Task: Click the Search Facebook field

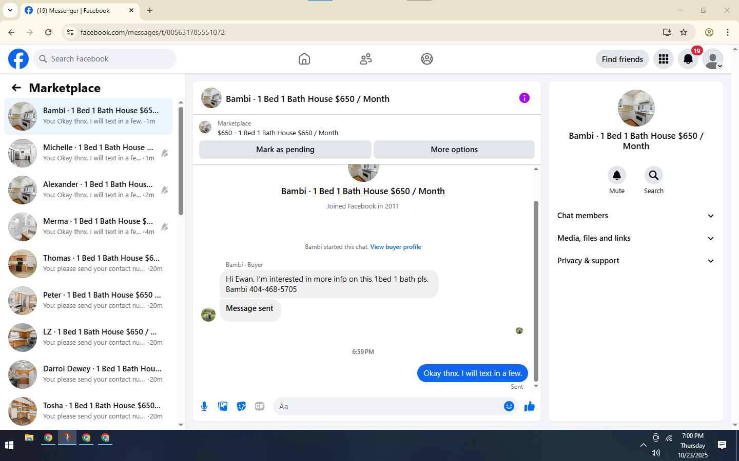Action: tap(105, 59)
